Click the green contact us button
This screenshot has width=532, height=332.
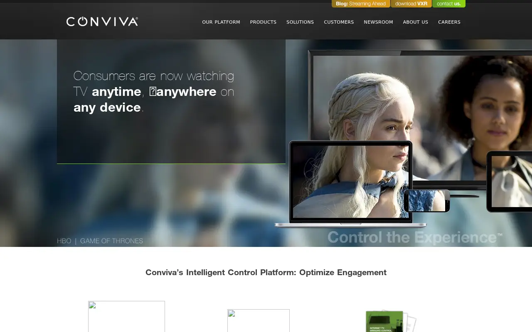pyautogui.click(x=449, y=4)
